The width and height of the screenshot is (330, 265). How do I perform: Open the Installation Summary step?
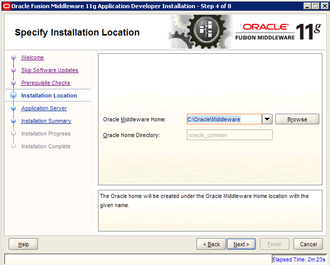coord(46,121)
